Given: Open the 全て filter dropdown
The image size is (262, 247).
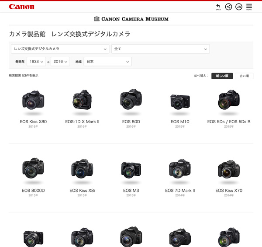Looking at the screenshot, I should 160,49.
